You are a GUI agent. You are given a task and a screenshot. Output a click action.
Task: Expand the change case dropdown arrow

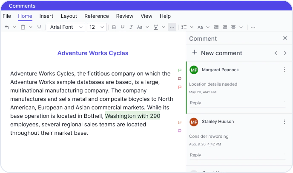point(147,27)
